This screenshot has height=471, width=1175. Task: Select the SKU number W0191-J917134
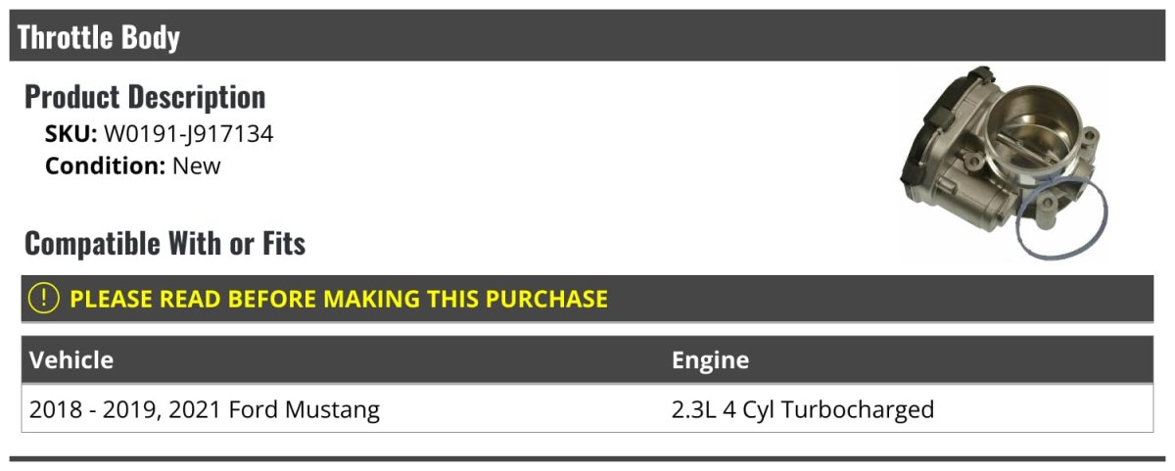pyautogui.click(x=188, y=134)
